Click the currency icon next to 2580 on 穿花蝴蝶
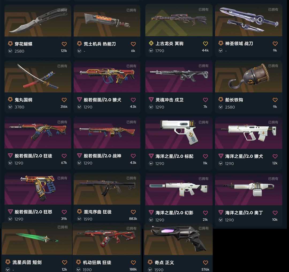Viewport: 289px width, 272px height. 10,51
